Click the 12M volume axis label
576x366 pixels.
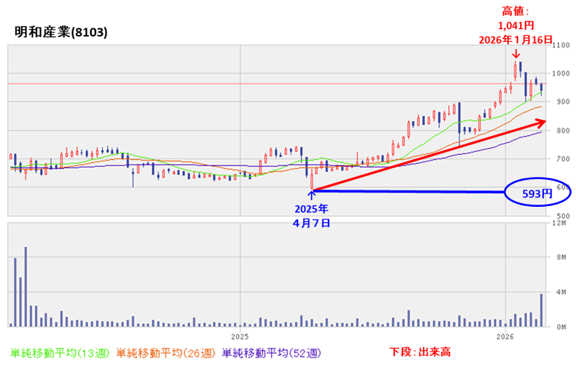click(558, 222)
